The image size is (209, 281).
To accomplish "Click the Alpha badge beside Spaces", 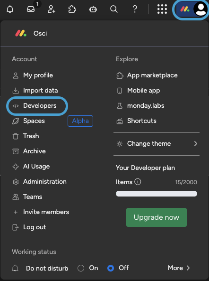I will pos(80,121).
